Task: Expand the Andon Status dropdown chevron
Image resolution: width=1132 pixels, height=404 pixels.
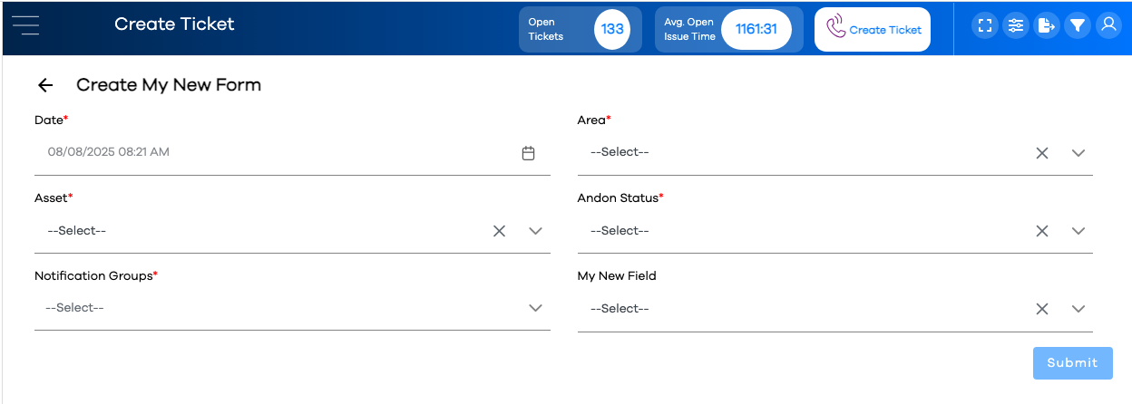Action: pyautogui.click(x=1078, y=231)
